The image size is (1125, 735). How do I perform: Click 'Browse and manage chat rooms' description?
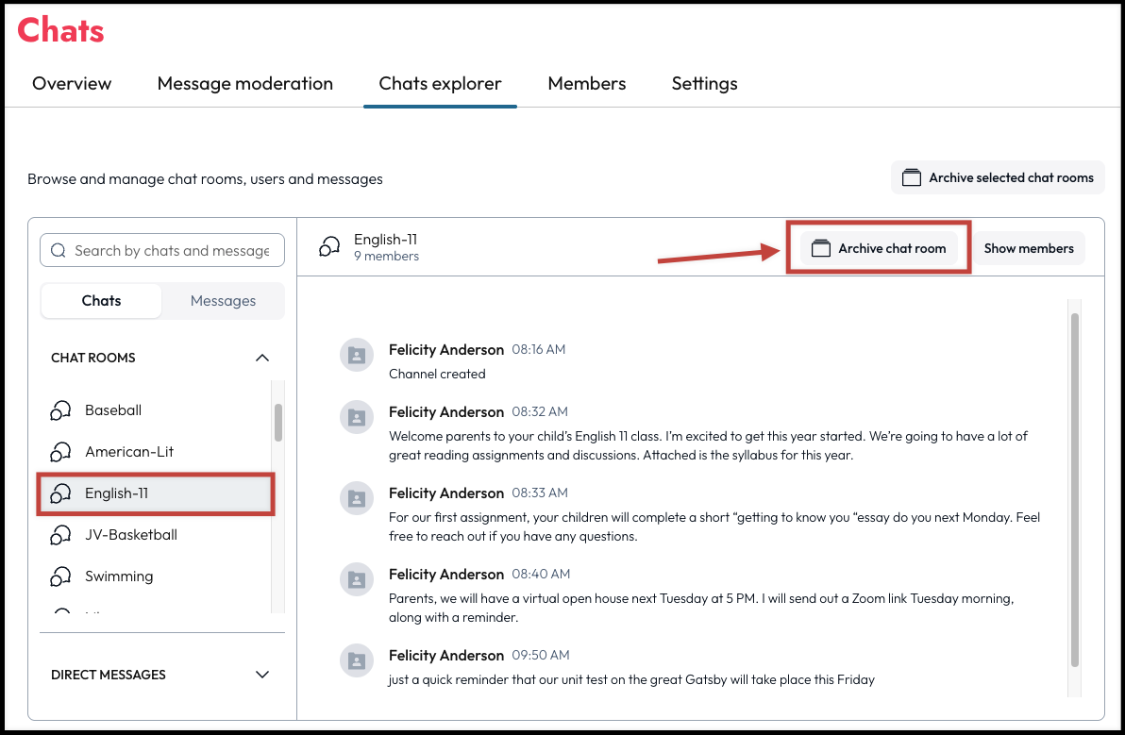(x=205, y=179)
